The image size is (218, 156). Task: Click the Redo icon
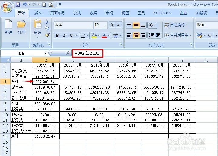(x=34, y=5)
